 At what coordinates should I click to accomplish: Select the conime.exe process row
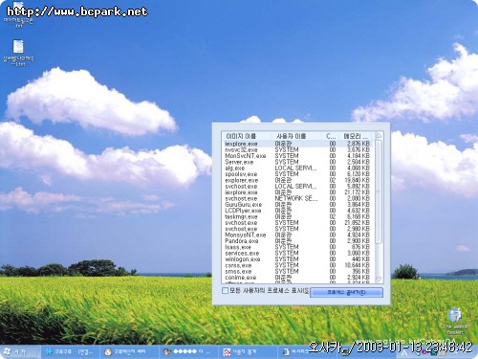click(x=298, y=278)
